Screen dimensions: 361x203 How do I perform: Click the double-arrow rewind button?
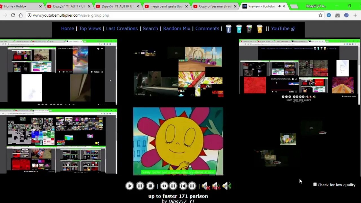click(x=164, y=186)
